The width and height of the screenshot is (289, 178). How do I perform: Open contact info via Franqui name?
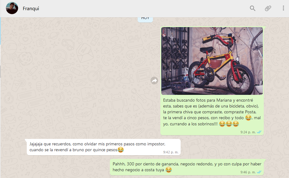click(31, 9)
